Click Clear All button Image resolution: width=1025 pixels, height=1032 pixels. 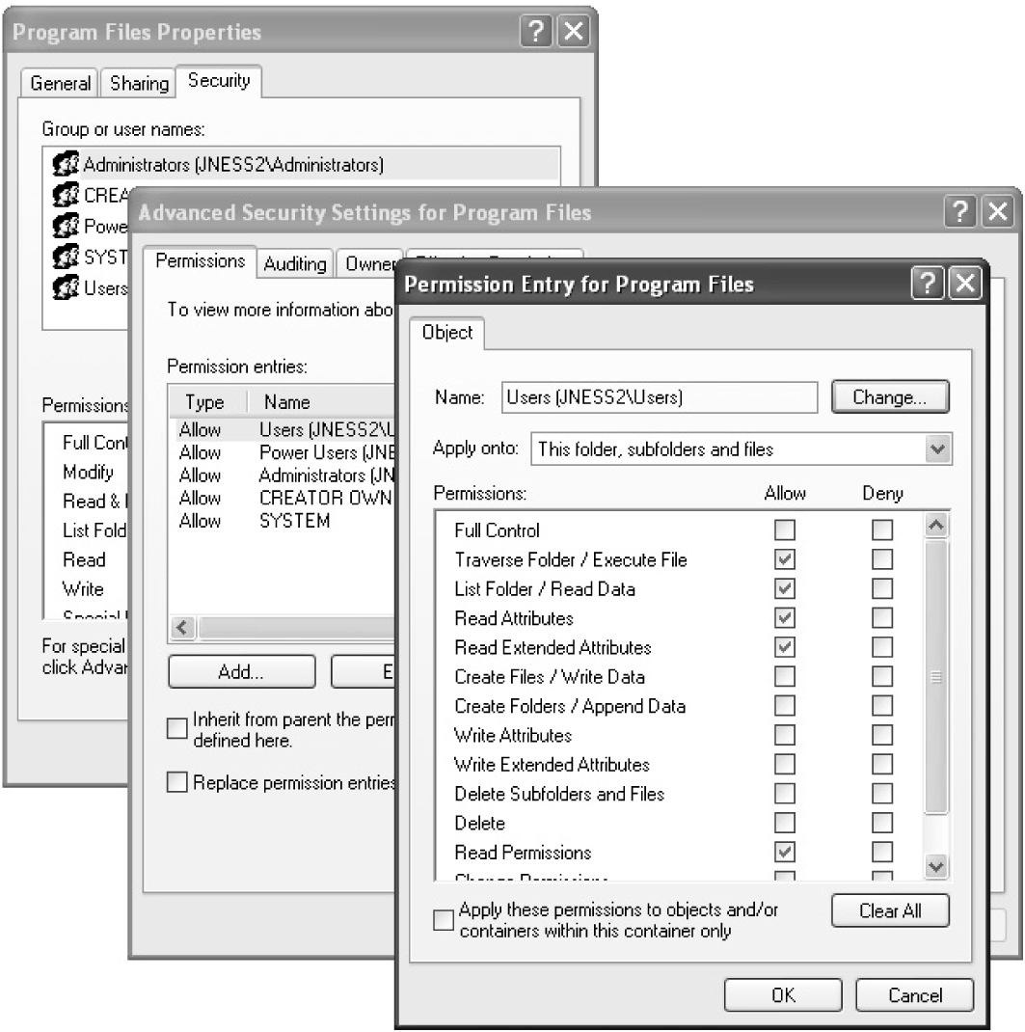(x=889, y=910)
